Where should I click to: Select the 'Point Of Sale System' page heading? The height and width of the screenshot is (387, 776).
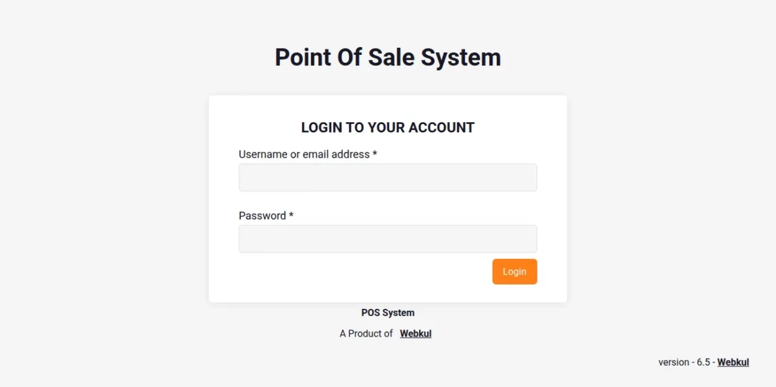[x=387, y=58]
